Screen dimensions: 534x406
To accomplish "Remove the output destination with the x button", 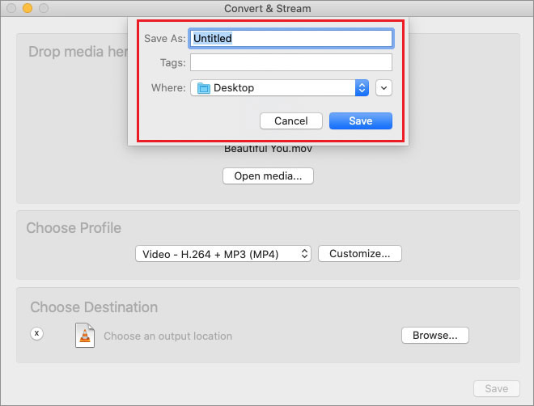I will pos(36,333).
